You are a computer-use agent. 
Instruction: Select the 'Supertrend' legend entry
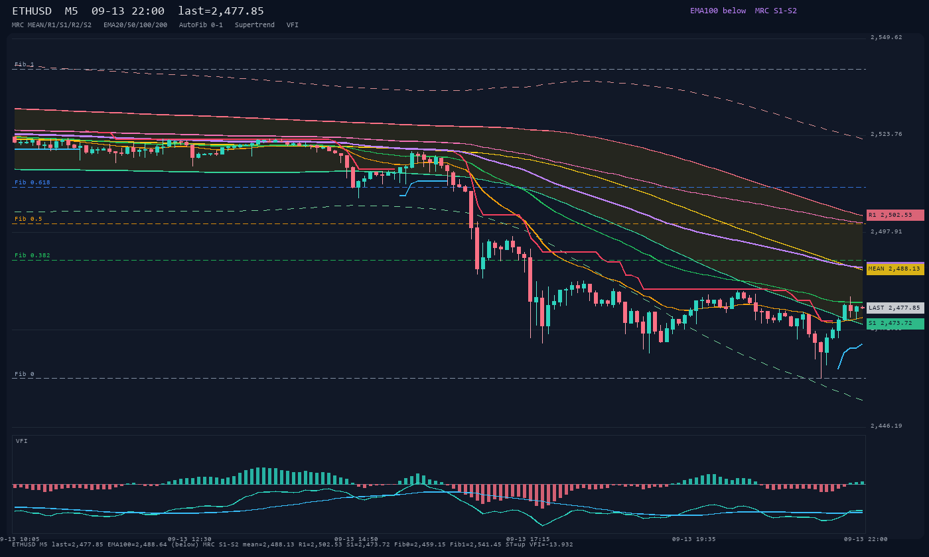255,25
